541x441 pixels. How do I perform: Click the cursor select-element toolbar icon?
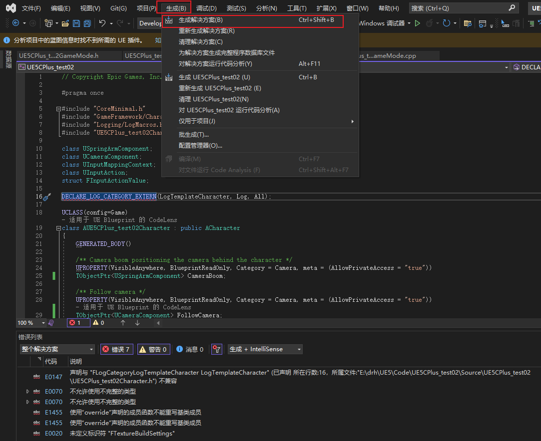505,23
